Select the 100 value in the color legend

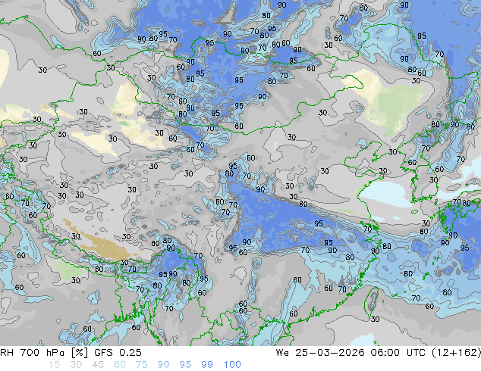pyautogui.click(x=232, y=365)
